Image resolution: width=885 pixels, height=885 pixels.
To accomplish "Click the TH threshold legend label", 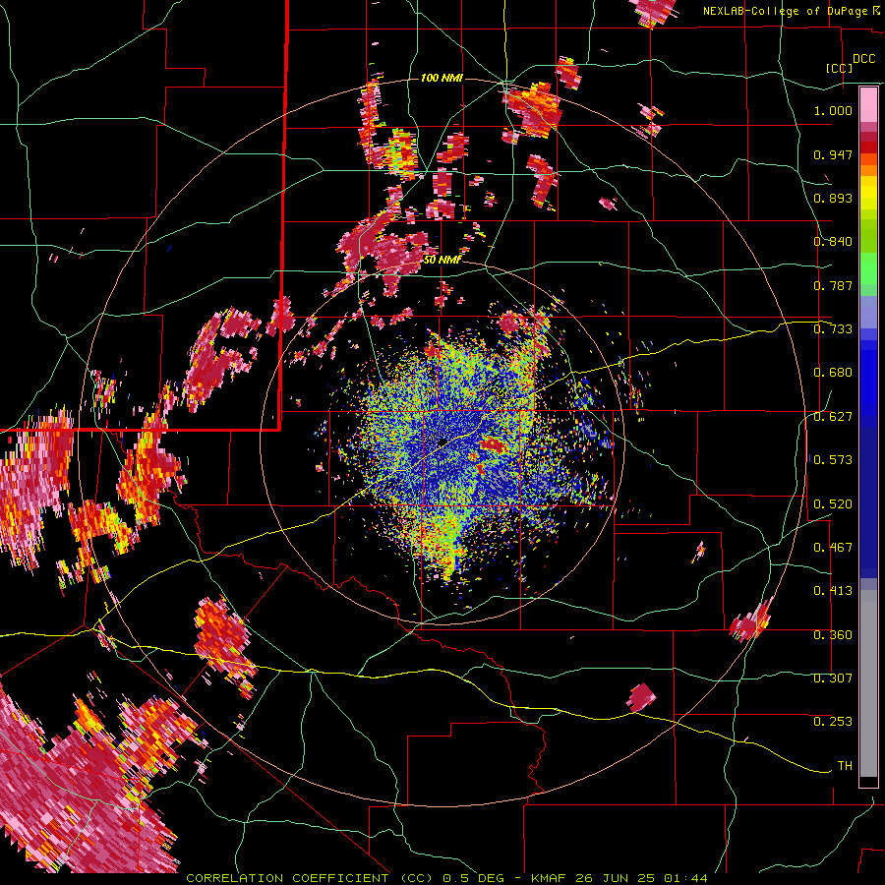I will (845, 765).
